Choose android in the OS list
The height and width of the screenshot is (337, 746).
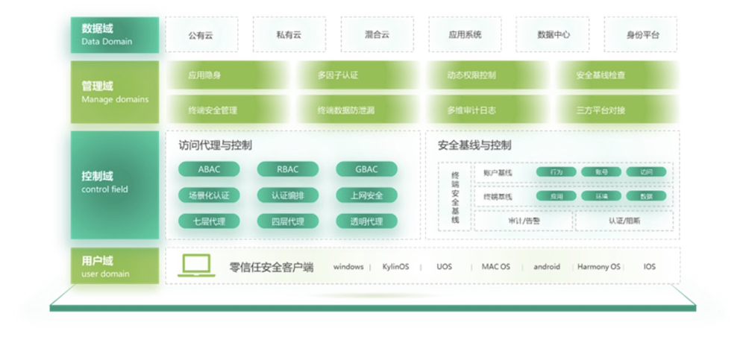[x=547, y=267]
